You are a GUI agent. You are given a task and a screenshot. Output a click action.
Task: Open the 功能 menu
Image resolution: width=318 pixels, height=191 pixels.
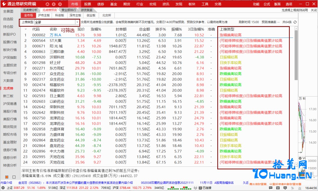click(256, 4)
